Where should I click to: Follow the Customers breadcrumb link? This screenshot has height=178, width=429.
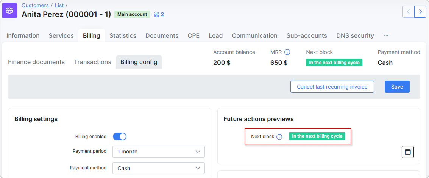[x=35, y=5]
